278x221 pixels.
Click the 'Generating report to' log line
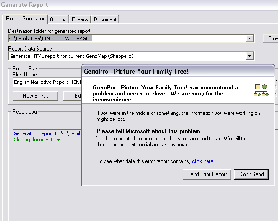(x=47, y=133)
